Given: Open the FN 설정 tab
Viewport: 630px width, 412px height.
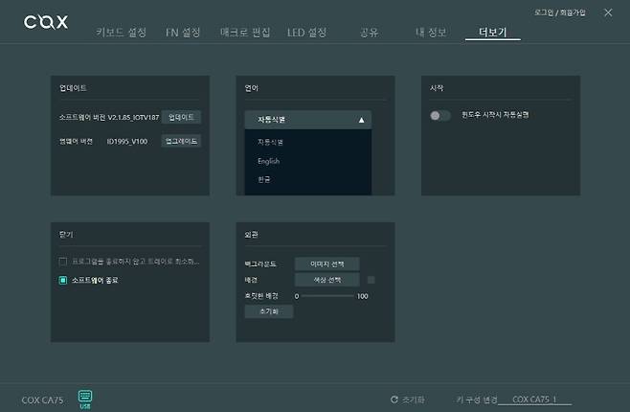Looking at the screenshot, I should tap(183, 32).
